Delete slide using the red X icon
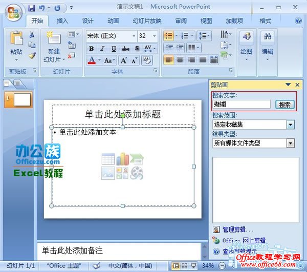Screen dimensions: 307x272 pyautogui.click(x=71, y=56)
